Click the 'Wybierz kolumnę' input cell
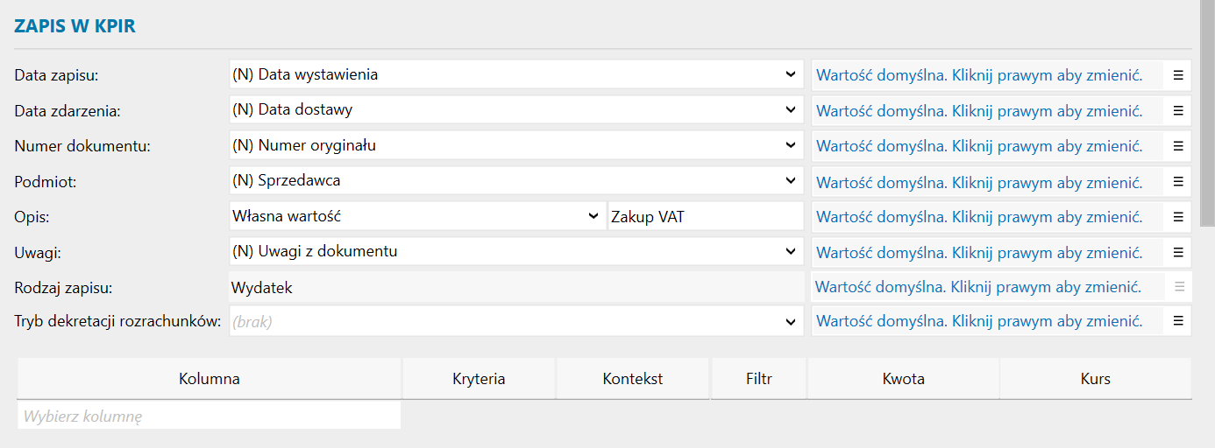This screenshot has width=1215, height=448. coord(209,416)
